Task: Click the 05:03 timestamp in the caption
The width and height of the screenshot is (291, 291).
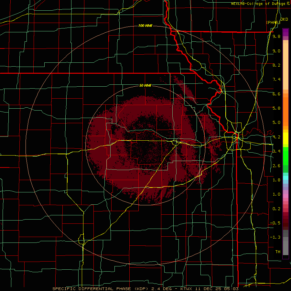Action: click(232, 289)
